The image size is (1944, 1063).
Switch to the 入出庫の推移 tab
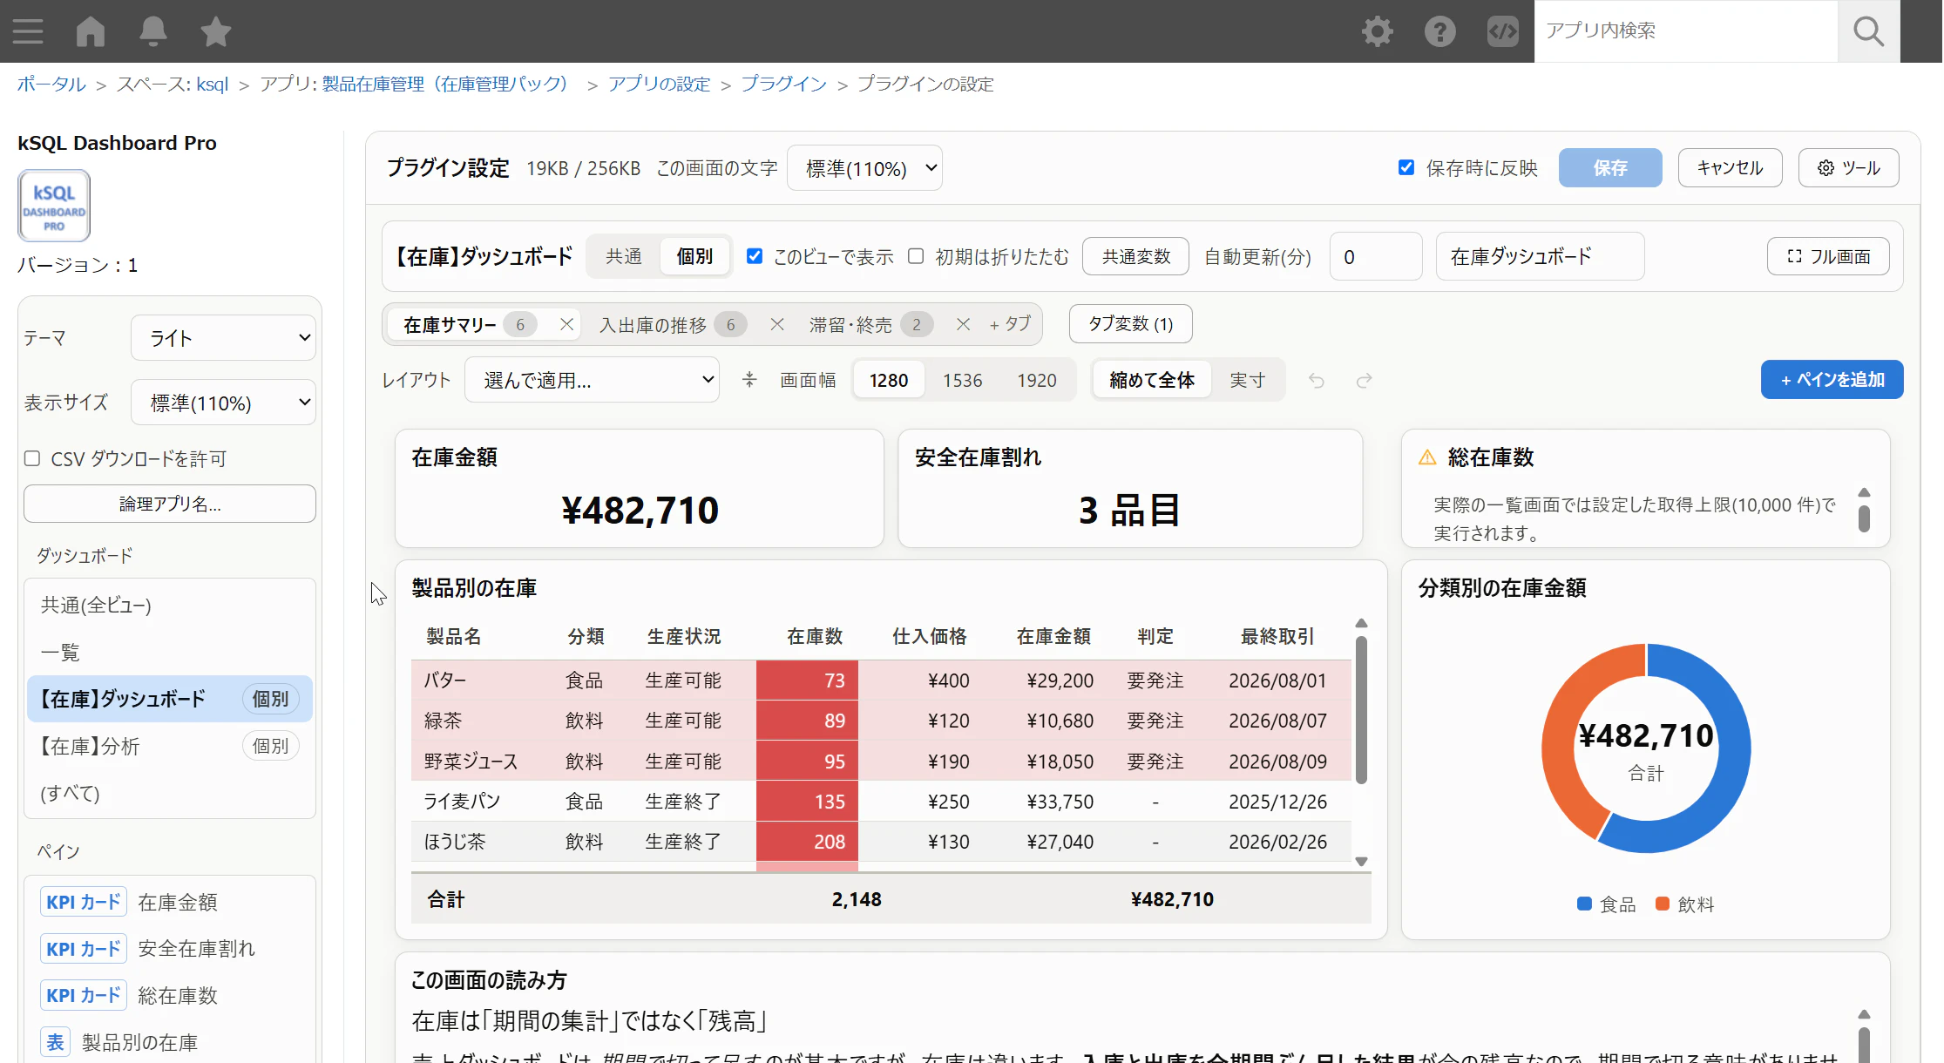[653, 325]
